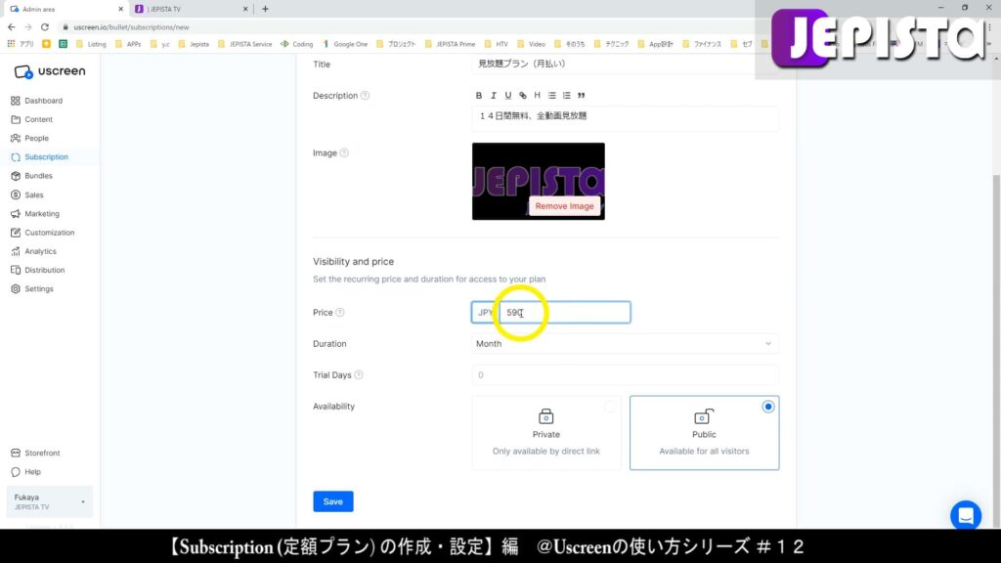Screen dimensions: 1001x563
Task: Open Help link in sidebar
Action: click(25, 472)
